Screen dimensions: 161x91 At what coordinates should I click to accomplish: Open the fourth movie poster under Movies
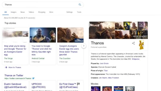[130, 89]
